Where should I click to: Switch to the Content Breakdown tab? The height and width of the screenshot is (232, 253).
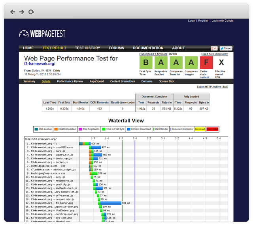click(123, 81)
